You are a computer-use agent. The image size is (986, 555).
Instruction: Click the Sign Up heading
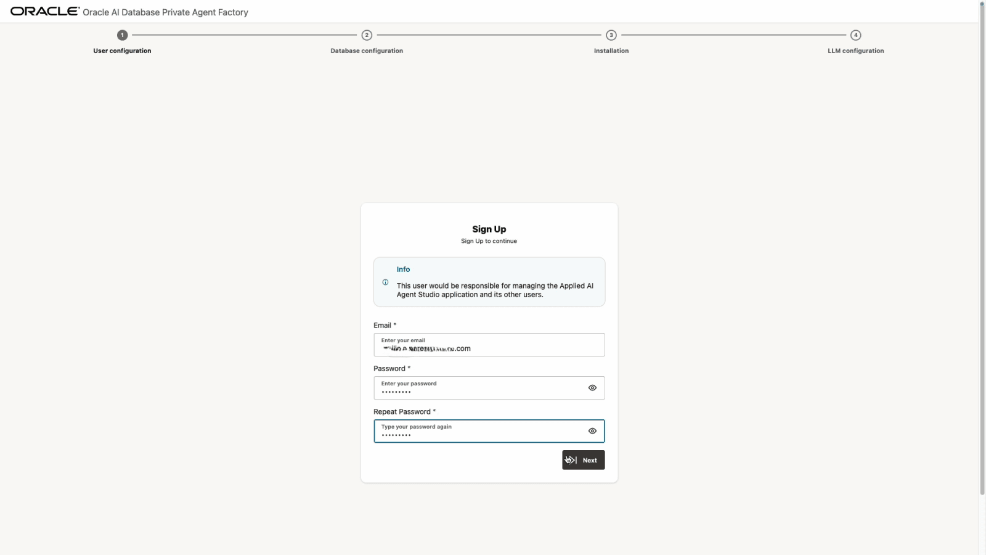(x=489, y=229)
